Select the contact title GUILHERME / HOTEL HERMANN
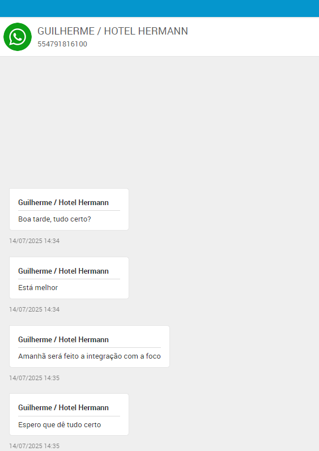This screenshot has width=319, height=451. (112, 31)
